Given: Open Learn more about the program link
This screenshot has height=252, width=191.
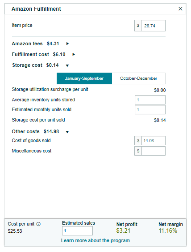Looking at the screenshot, I should click(x=95, y=240).
